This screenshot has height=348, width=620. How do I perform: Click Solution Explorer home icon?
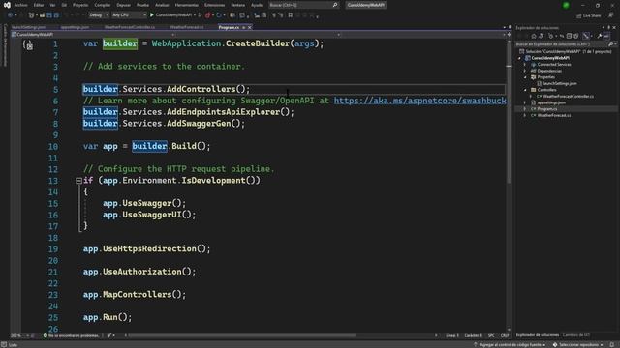534,36
